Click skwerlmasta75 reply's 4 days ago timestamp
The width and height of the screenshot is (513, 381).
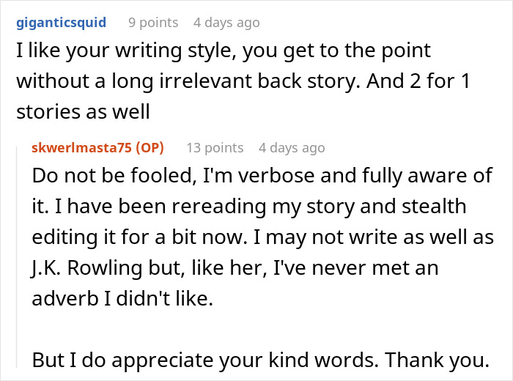(292, 148)
